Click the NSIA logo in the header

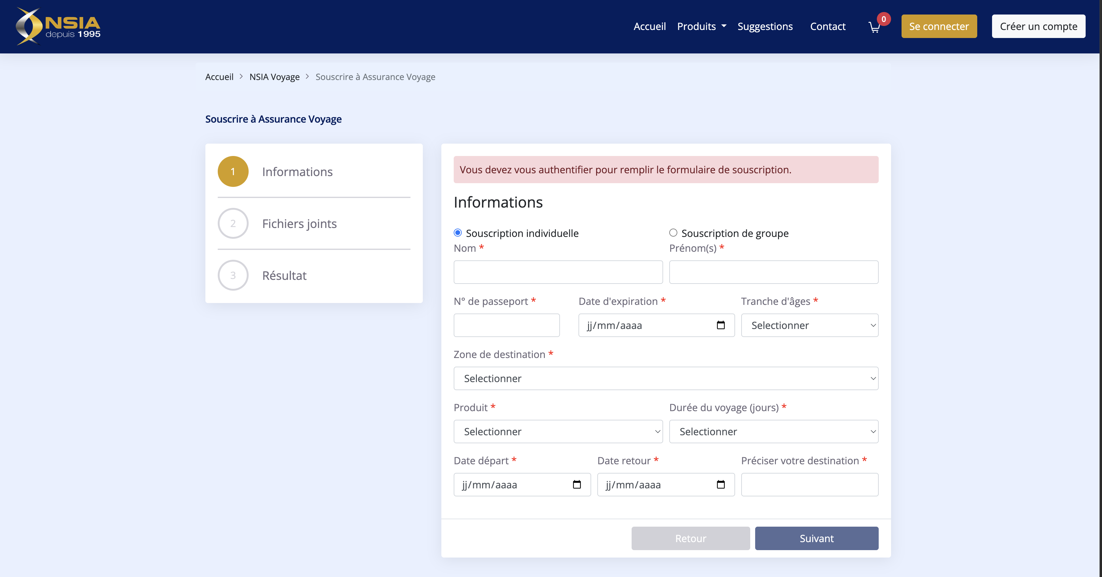[x=58, y=26]
